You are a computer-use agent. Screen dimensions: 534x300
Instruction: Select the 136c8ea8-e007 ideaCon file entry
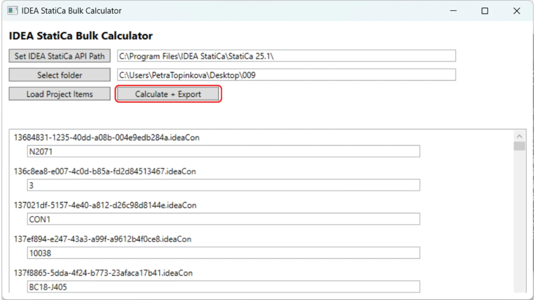point(105,171)
